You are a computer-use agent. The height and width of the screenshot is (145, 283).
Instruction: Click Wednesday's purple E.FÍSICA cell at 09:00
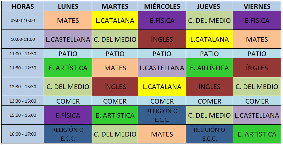tap(162, 20)
